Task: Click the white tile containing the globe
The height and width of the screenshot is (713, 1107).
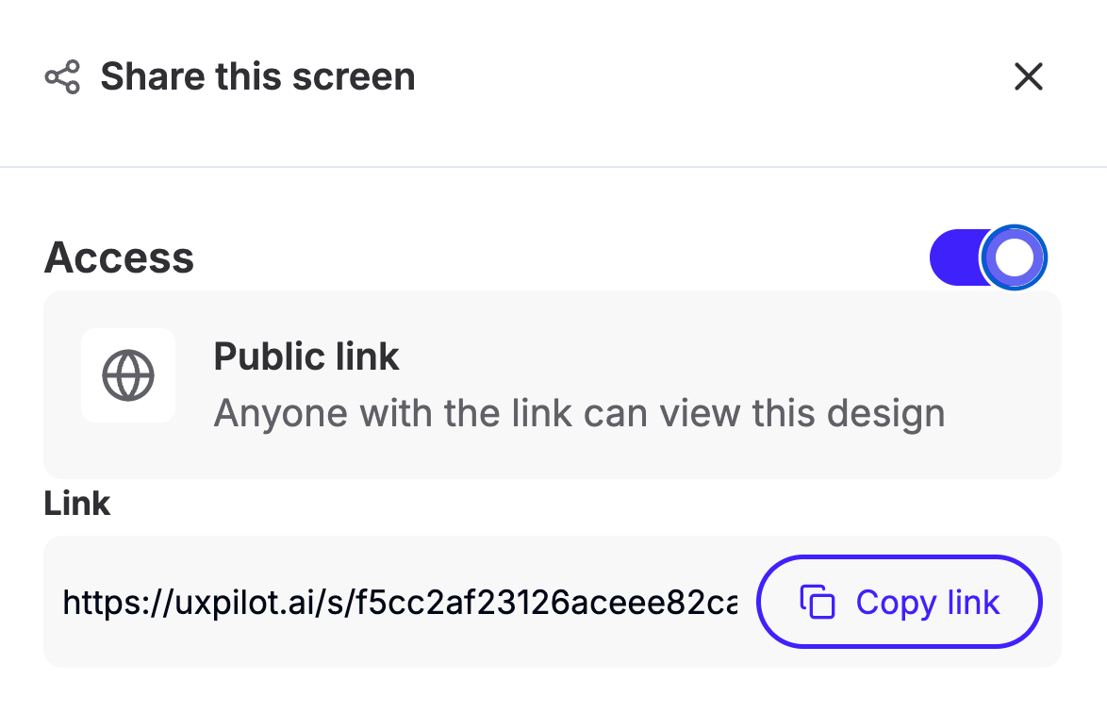Action: coord(128,375)
